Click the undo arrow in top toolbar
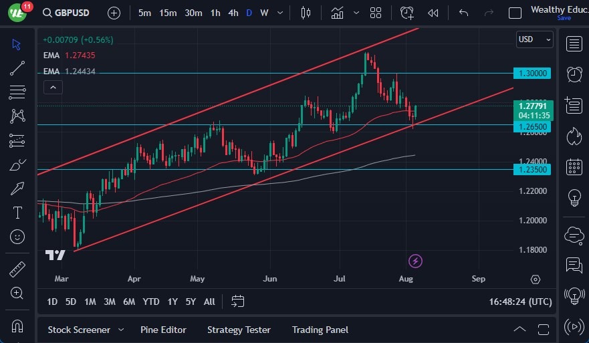The image size is (589, 343). click(463, 13)
